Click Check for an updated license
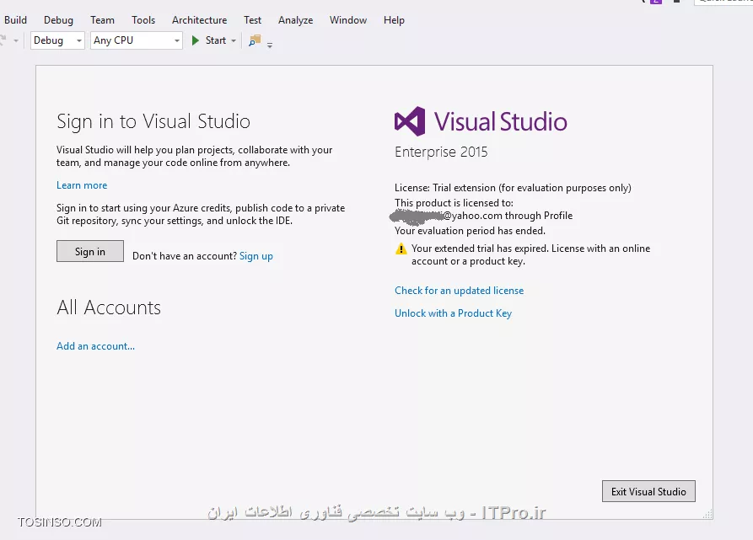The width and height of the screenshot is (753, 540). (x=459, y=291)
